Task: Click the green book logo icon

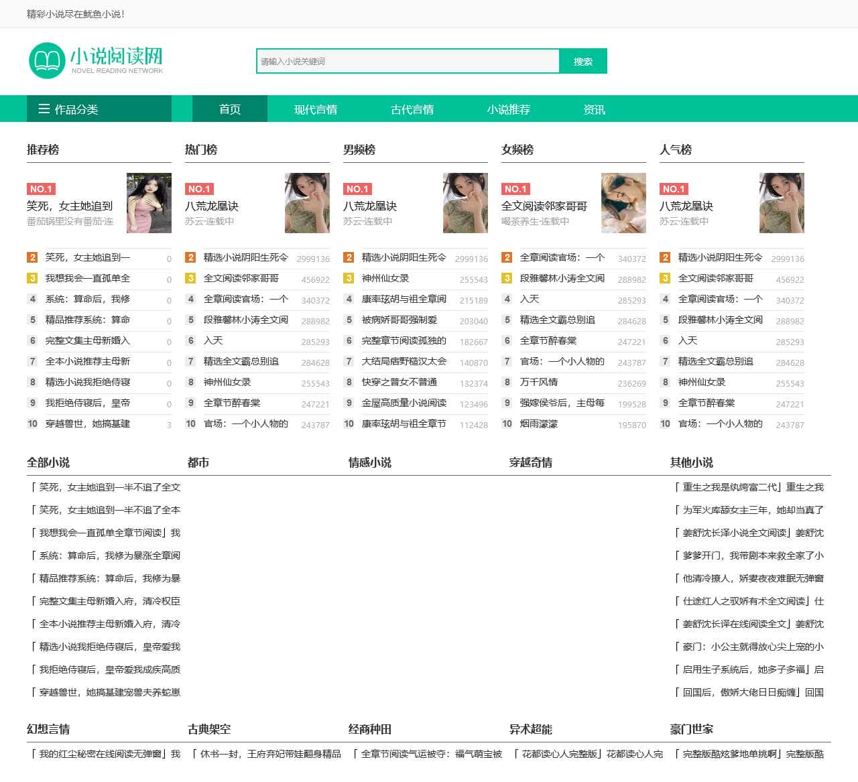Action: pyautogui.click(x=47, y=60)
